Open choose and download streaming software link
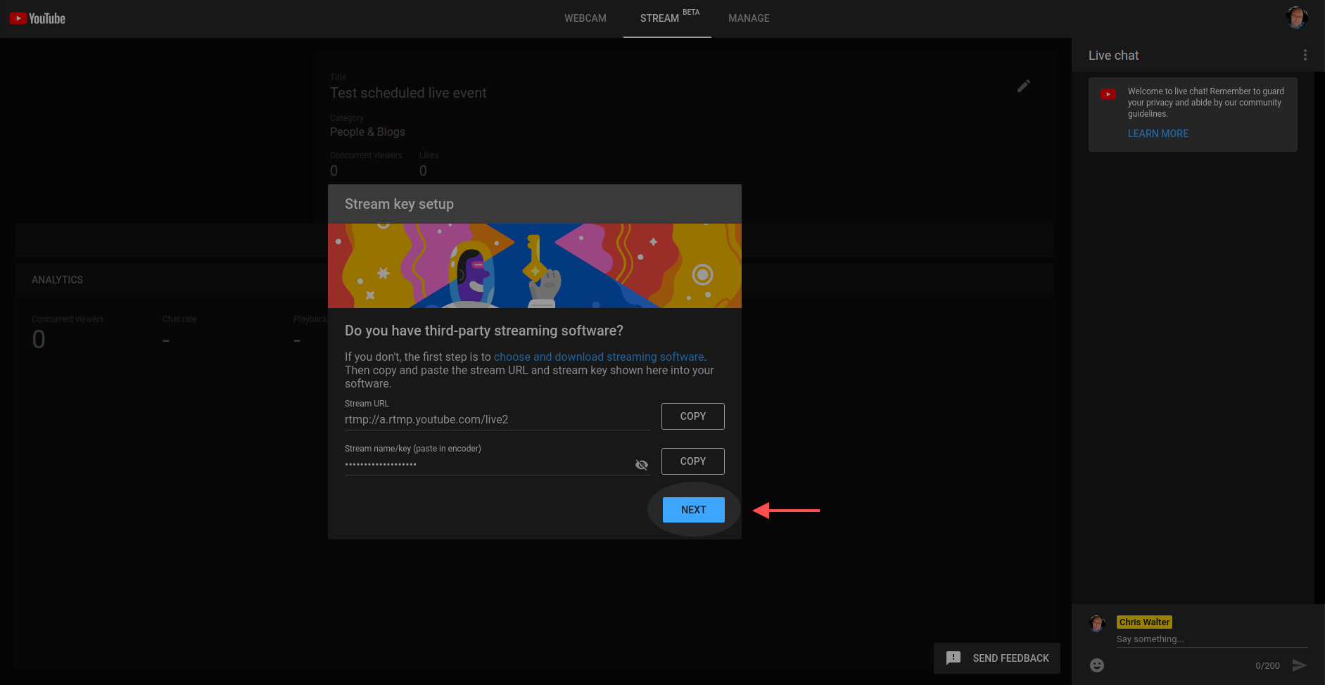 598,357
